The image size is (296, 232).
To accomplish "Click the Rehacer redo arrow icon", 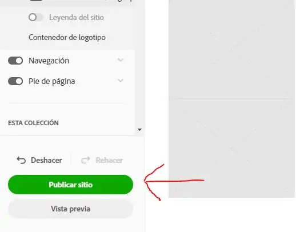I will point(86,160).
